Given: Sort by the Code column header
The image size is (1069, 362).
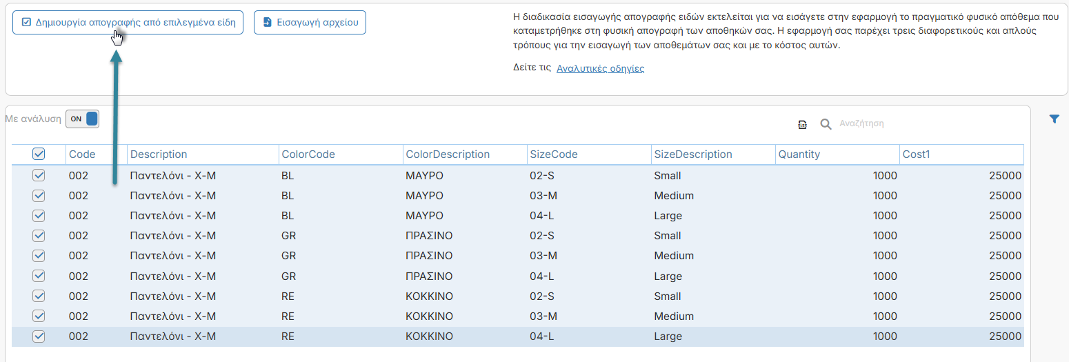Looking at the screenshot, I should click(x=82, y=154).
